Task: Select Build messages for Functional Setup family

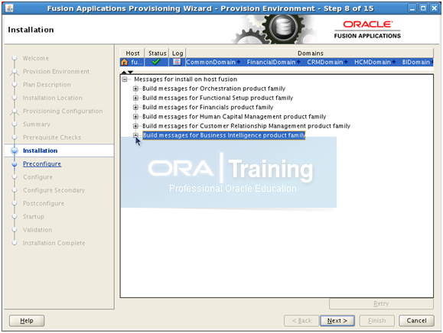Action: (217, 98)
